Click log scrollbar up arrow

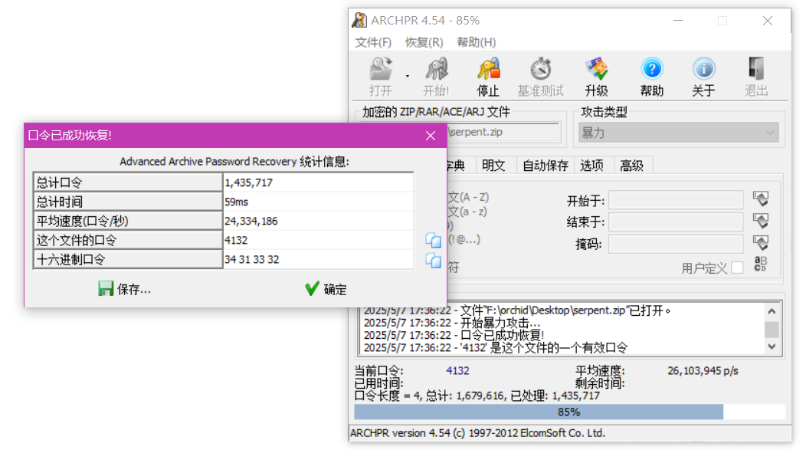(772, 311)
